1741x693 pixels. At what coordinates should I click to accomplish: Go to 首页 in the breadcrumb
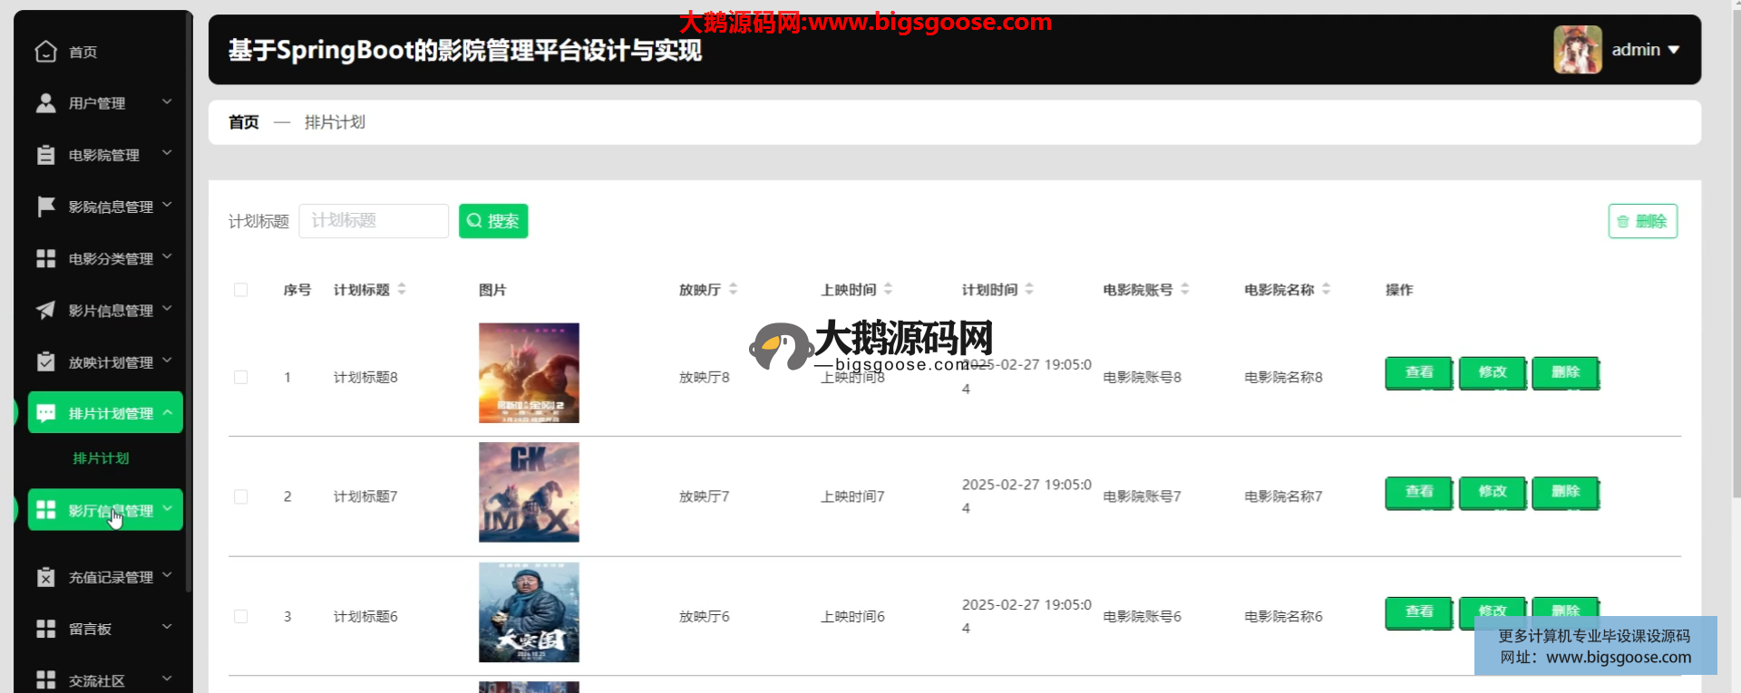tap(243, 122)
